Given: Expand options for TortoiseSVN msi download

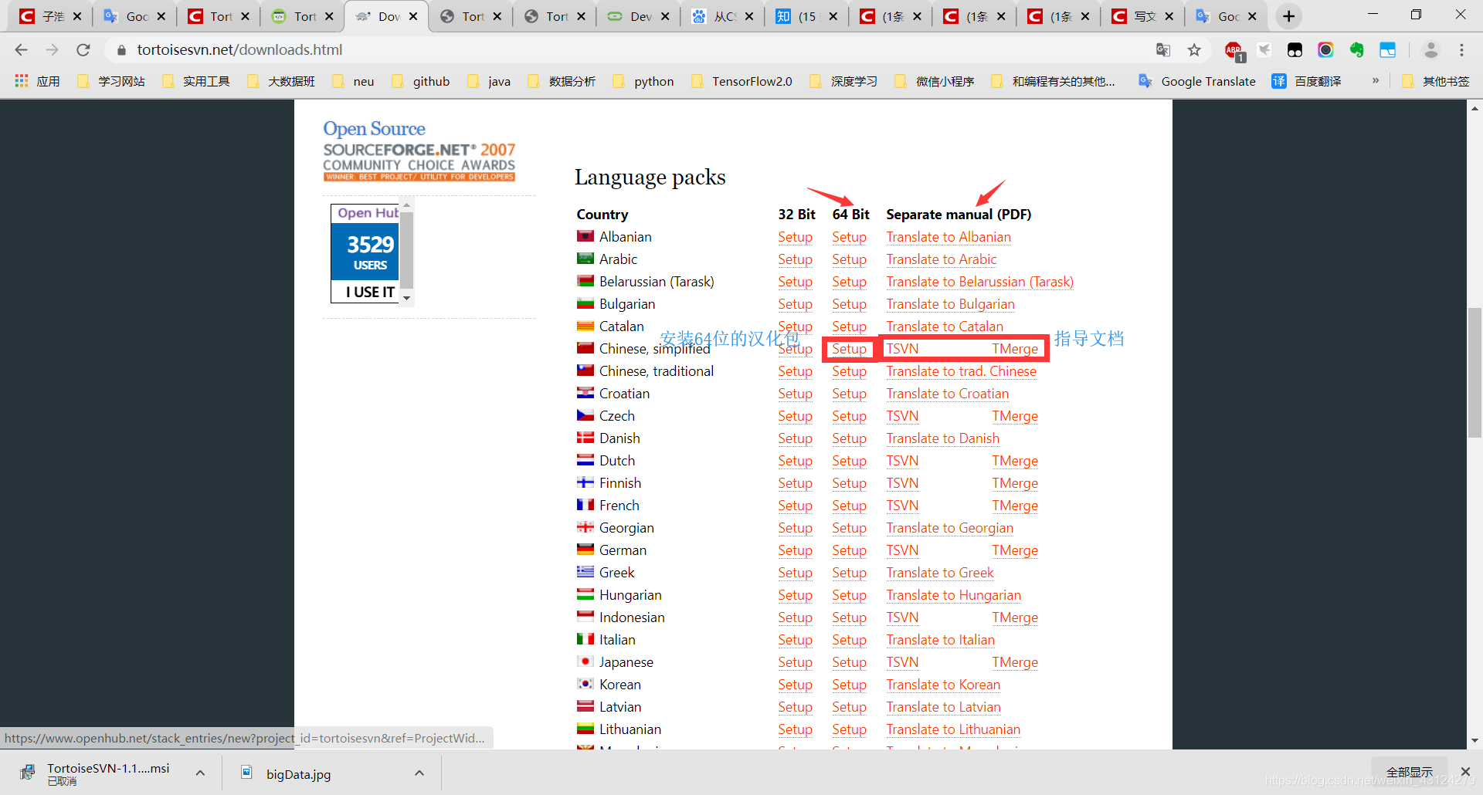Looking at the screenshot, I should (200, 773).
